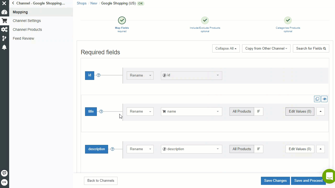Open the feedback chat icon in sidebar
The height and width of the screenshot is (188, 335).
4,173
